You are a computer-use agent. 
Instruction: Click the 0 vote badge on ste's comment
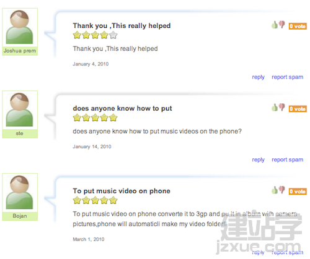coord(298,109)
